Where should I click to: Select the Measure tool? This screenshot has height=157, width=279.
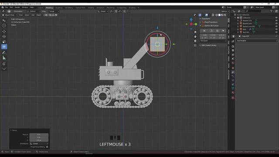[4, 58]
